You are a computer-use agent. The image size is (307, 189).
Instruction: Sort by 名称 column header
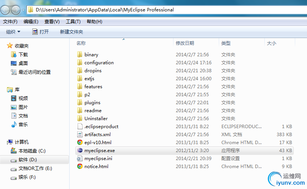pyautogui.click(x=81, y=43)
